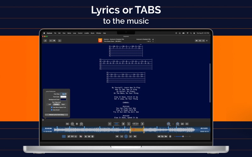Open the list view toolbar icon
The width and height of the screenshot is (252, 157).
click(51, 41)
